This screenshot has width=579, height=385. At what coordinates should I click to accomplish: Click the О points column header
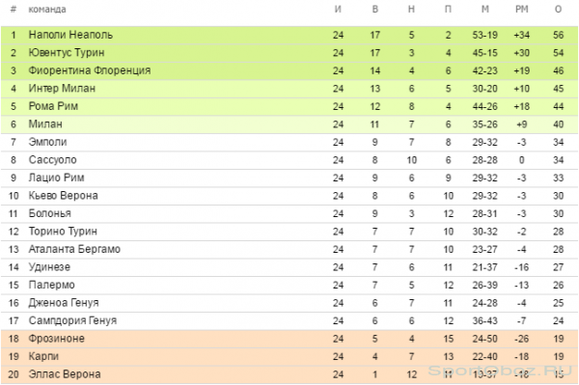pos(558,10)
